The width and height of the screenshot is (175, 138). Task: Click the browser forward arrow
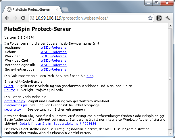[15, 18]
